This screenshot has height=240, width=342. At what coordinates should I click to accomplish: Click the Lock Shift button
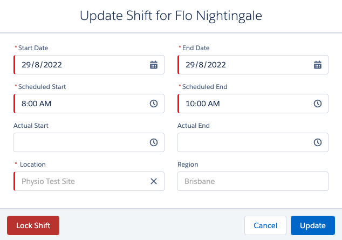(33, 225)
